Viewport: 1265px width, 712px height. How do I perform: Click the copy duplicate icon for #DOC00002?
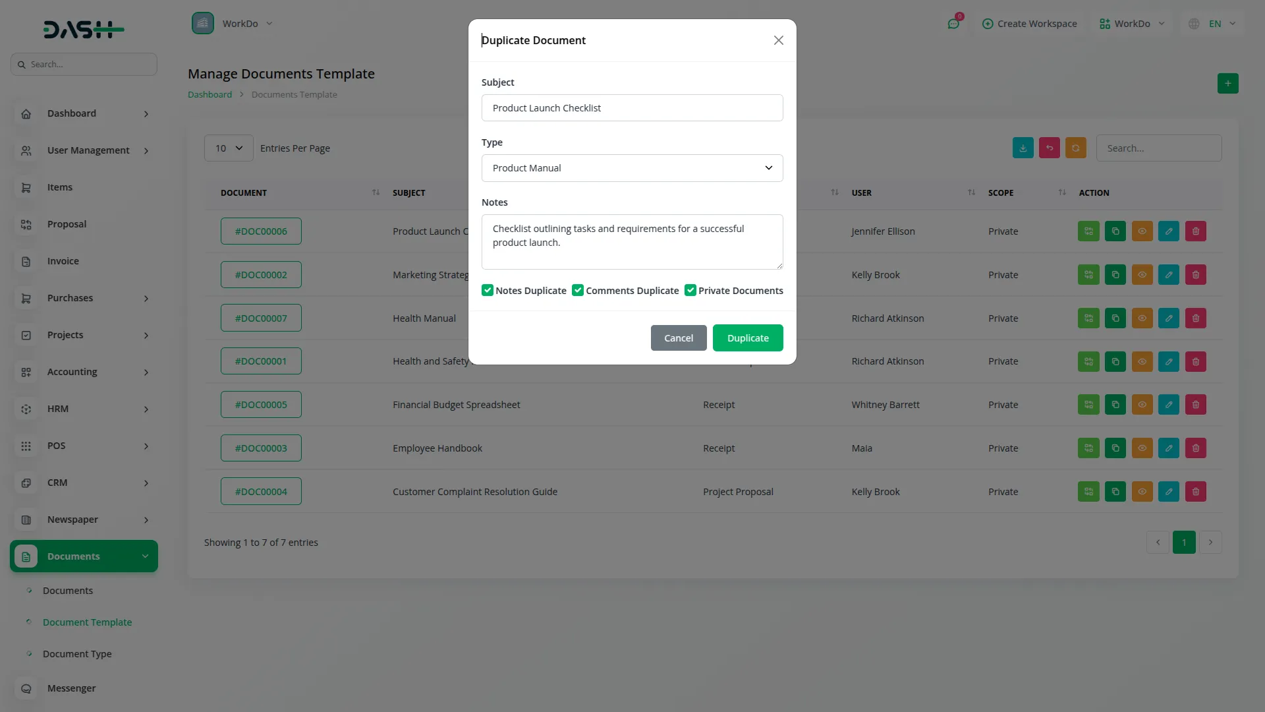[1115, 274]
